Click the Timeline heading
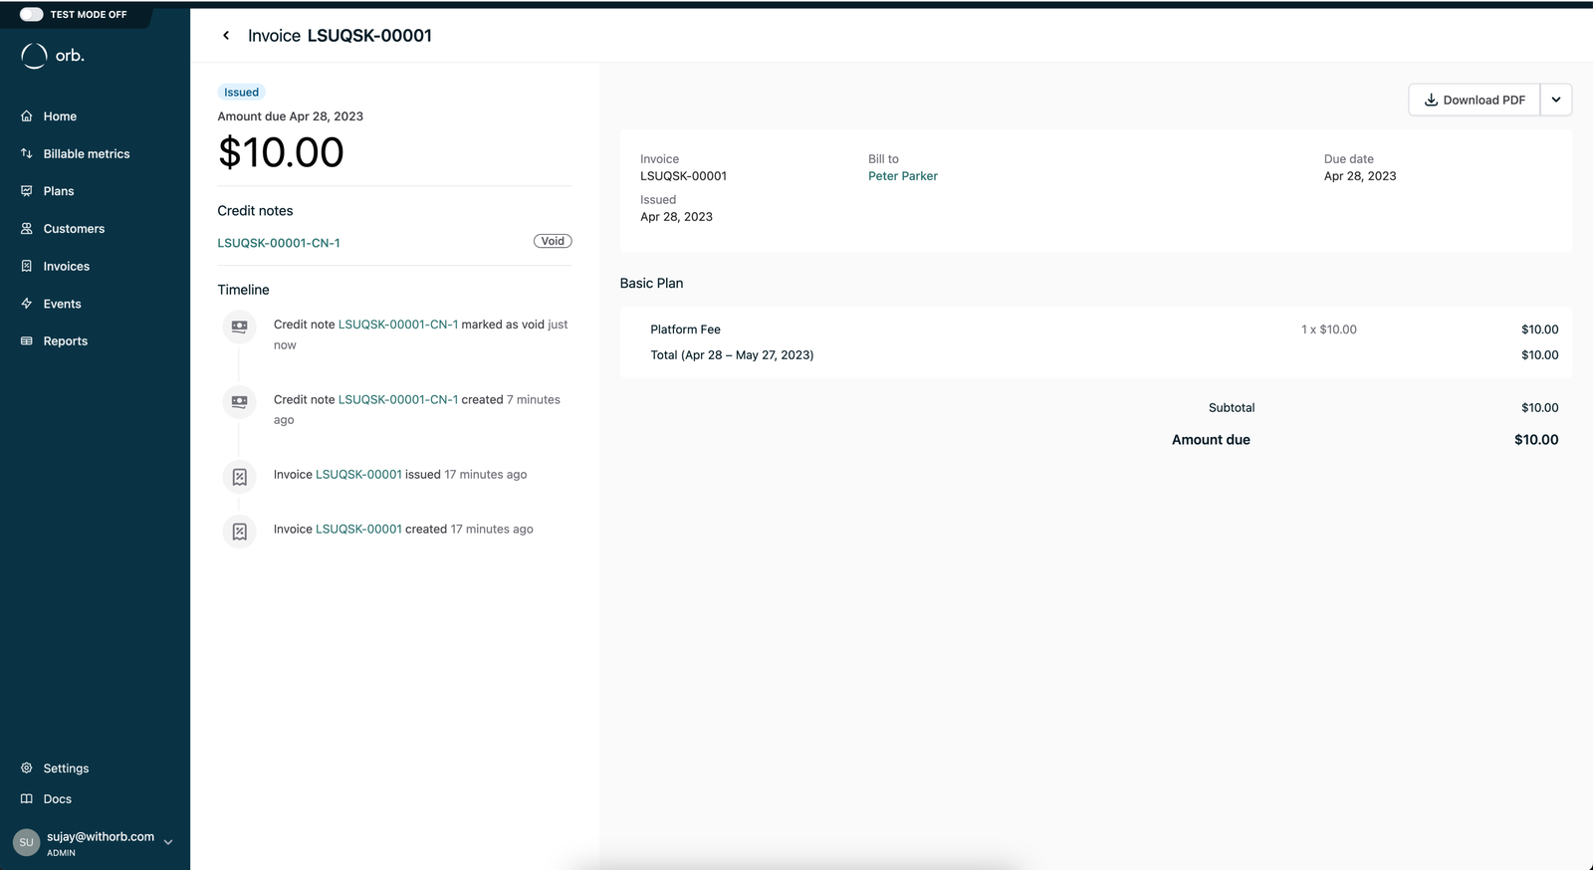The width and height of the screenshot is (1593, 870). coord(243,290)
